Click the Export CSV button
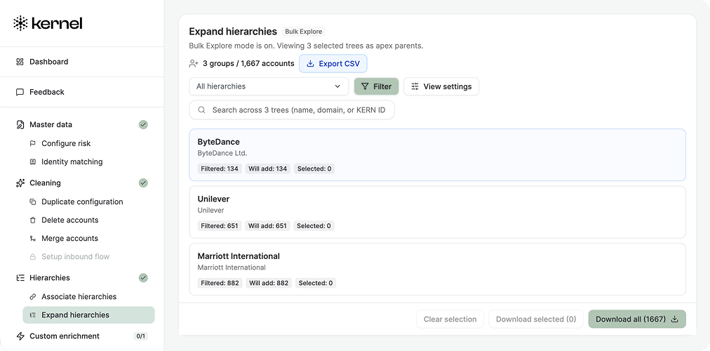710x351 pixels. pos(333,63)
